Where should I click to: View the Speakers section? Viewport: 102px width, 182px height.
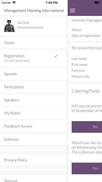point(34,100)
